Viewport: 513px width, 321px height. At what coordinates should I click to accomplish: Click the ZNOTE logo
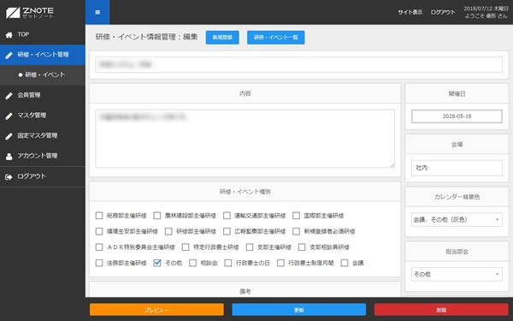[x=30, y=13]
